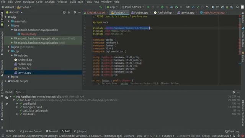Switch to MainActivity.java editor tab
This screenshot has width=245, height=138.
[214, 13]
